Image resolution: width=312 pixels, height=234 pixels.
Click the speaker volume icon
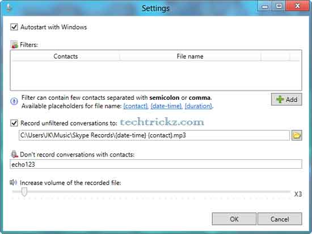point(14,182)
